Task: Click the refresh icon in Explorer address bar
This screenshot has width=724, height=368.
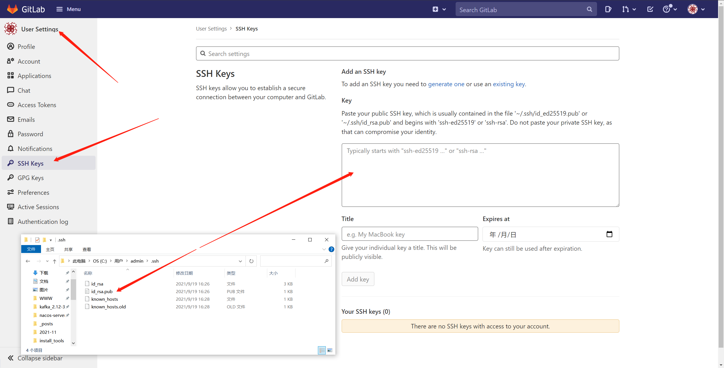Action: click(x=251, y=261)
